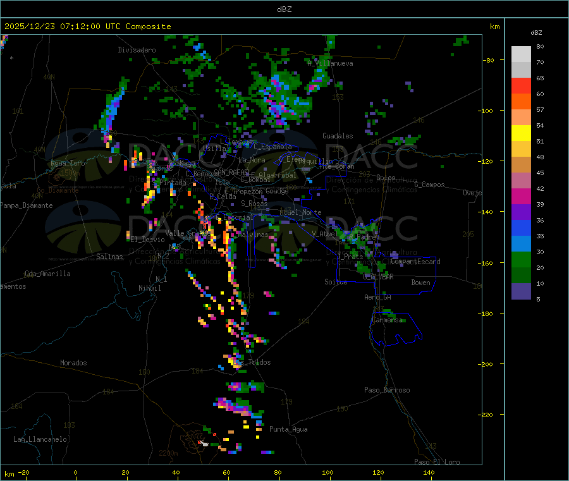This screenshot has width=569, height=481.
Task: Select the Carmensa place label
Action: [387, 320]
